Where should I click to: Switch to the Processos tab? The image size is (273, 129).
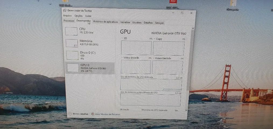tap(69, 21)
